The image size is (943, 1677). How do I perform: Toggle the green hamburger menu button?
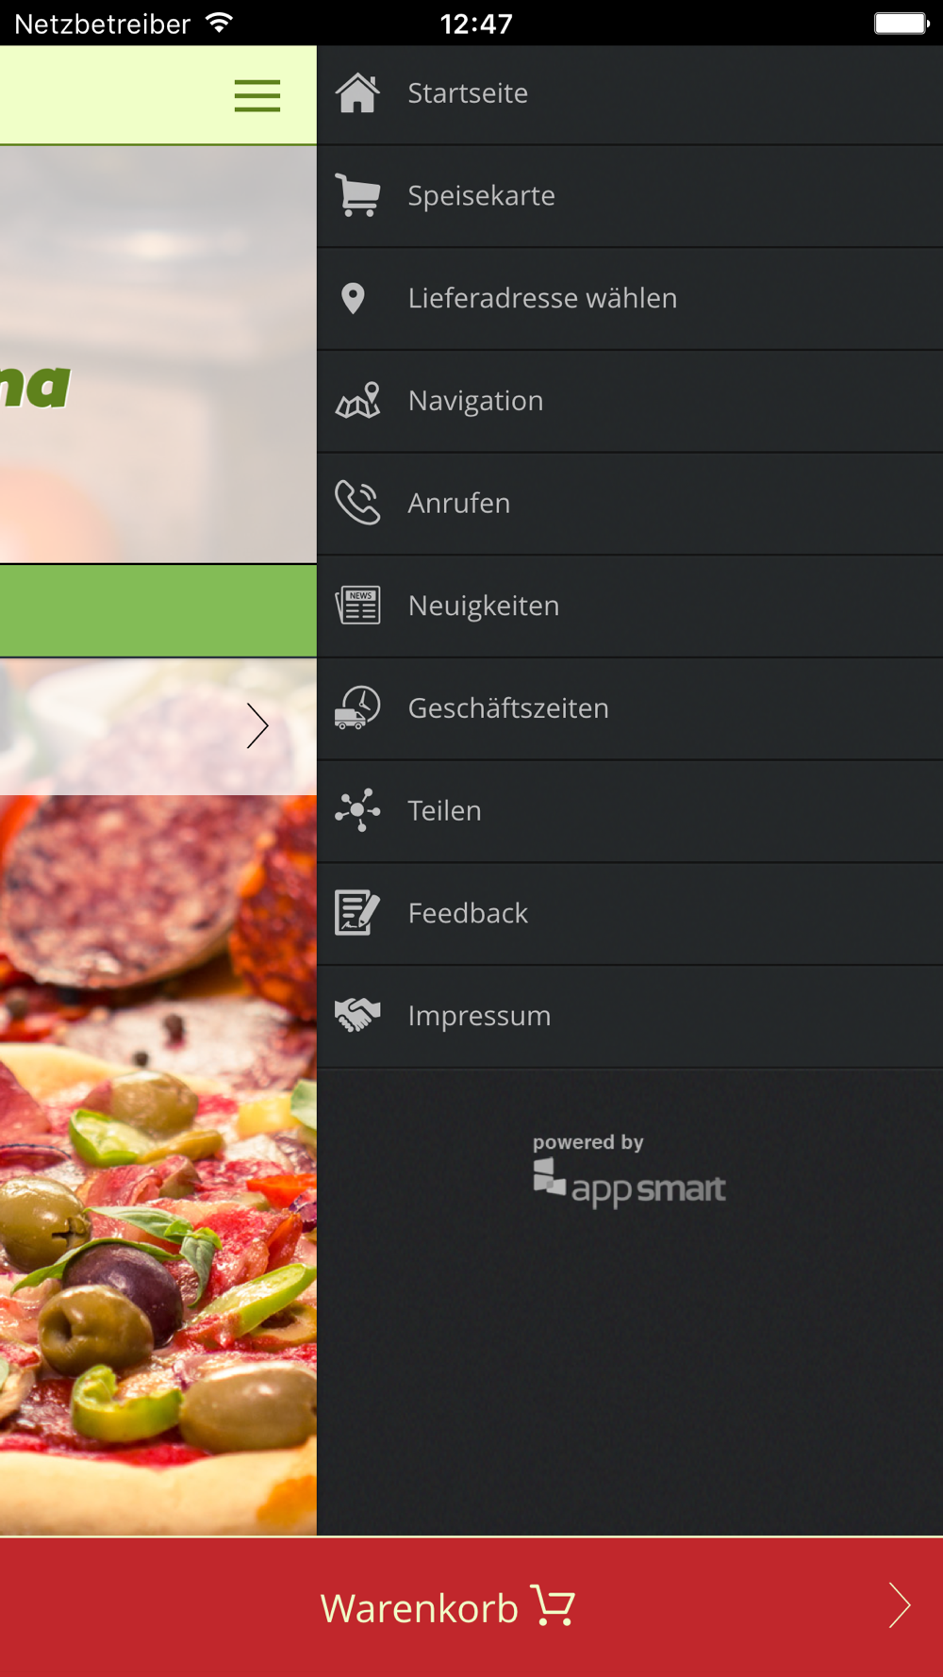257,96
